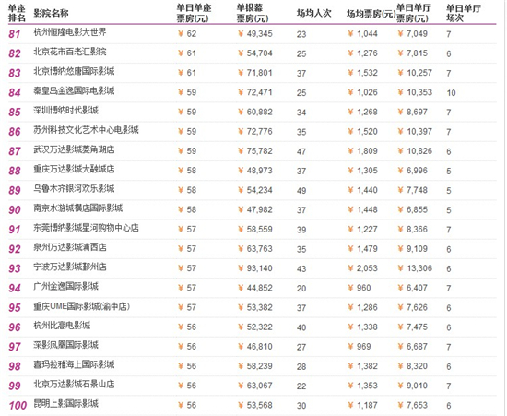Open 北京花市百老汇影院 entry
Screen dimensions: 507x416
[x=70, y=52]
